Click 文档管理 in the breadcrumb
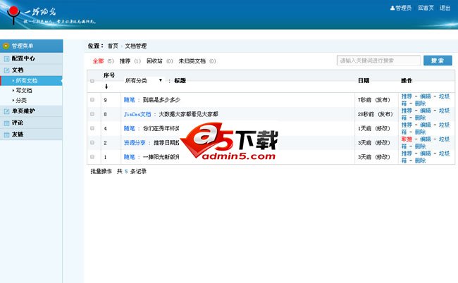Viewport: 458px width, 283px height. pos(136,46)
